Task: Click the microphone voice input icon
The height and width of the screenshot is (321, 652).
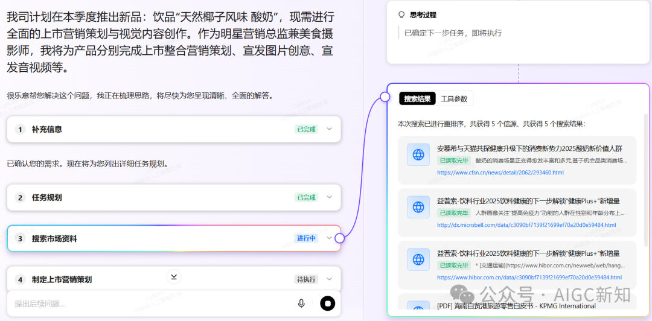Action: pos(301,304)
